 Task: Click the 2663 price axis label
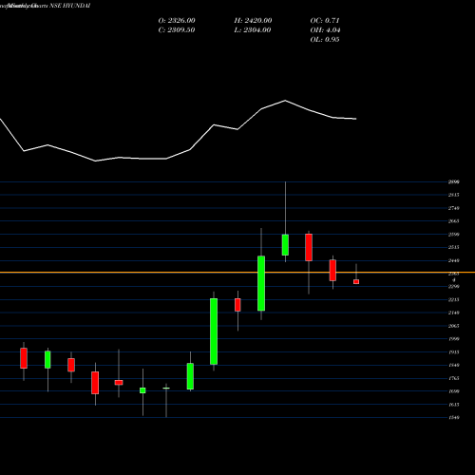click(453, 221)
